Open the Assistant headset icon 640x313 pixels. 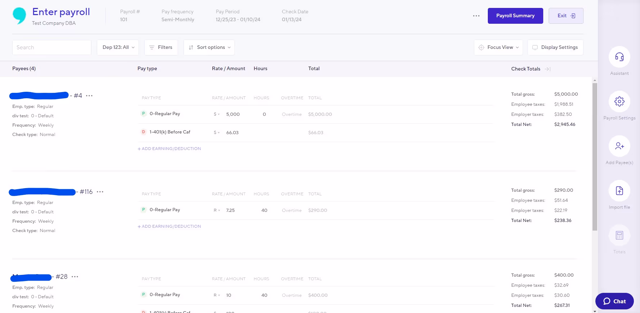click(x=619, y=57)
